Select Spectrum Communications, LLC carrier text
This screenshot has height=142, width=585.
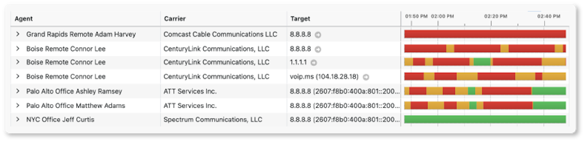pyautogui.click(x=212, y=120)
